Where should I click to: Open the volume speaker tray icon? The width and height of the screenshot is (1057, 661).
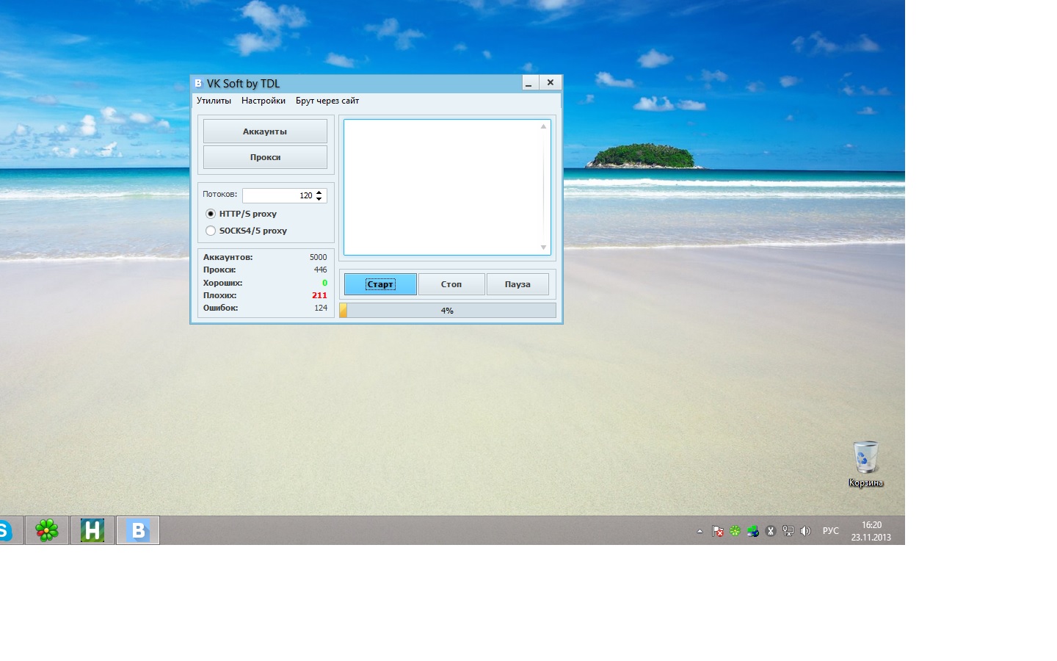[805, 531]
